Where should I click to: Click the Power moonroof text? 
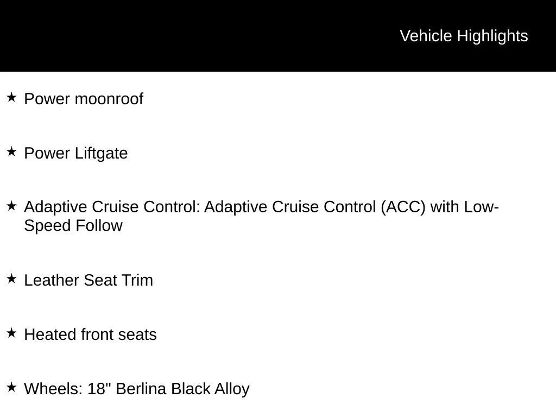84,99
